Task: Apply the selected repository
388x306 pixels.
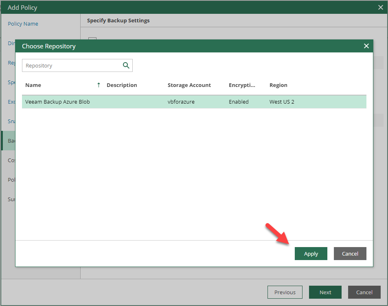Action: tap(311, 253)
